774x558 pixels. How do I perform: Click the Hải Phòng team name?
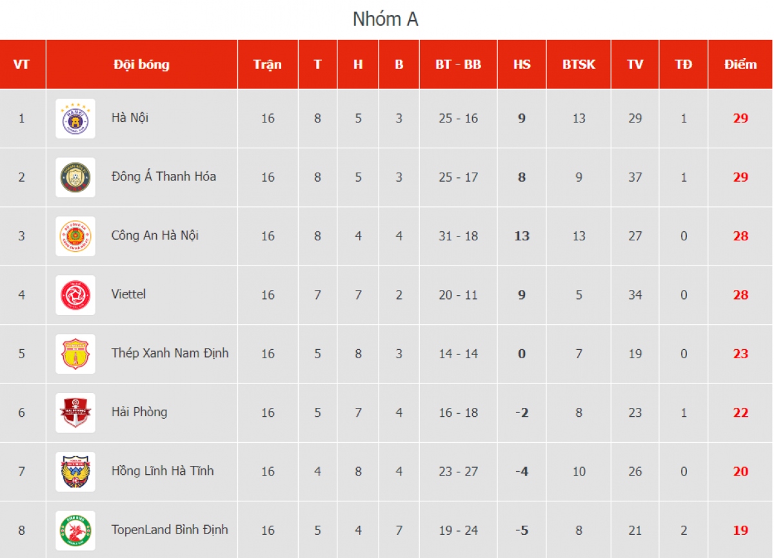(x=139, y=412)
